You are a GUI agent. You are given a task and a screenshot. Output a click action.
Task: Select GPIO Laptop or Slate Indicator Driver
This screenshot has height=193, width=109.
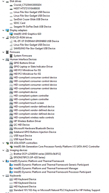(33, 67)
